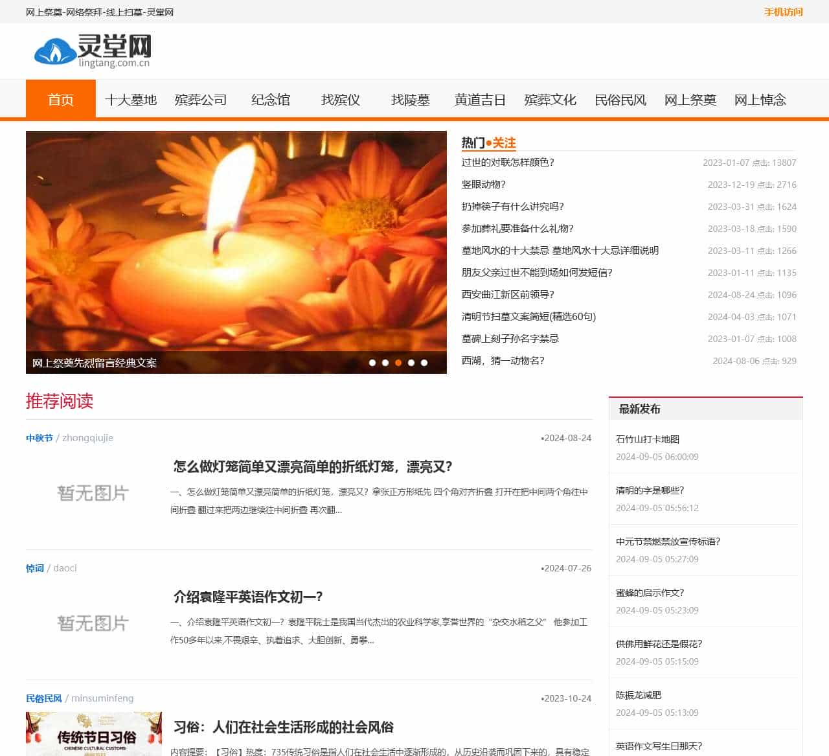
Task: Open latest post 石竹山打卡地图
Action: coord(648,439)
